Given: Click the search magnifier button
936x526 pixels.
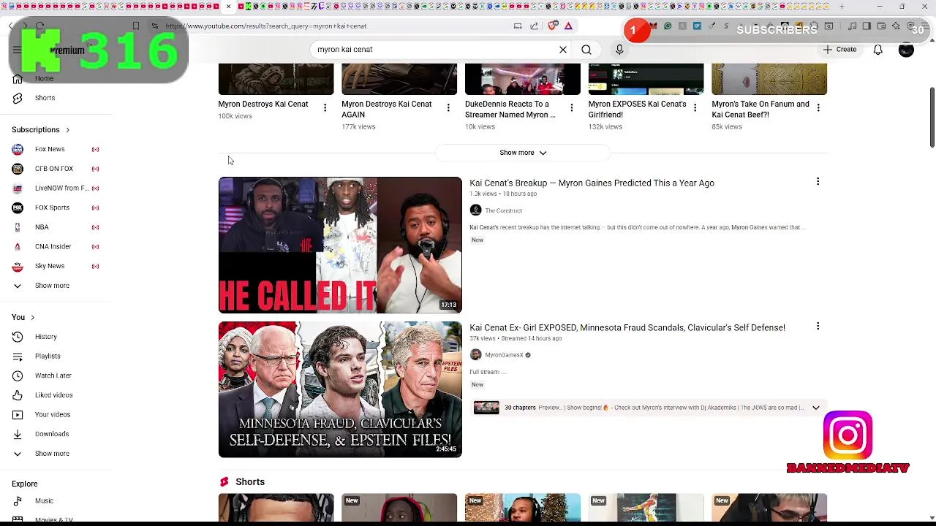Looking at the screenshot, I should 586,50.
